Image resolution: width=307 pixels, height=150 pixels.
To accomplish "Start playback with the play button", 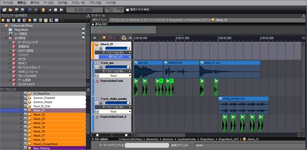I will coord(62,10).
